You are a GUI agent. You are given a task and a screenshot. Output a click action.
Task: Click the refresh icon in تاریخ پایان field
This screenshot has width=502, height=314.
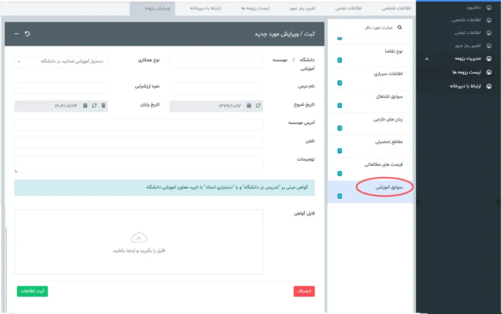pyautogui.click(x=94, y=106)
